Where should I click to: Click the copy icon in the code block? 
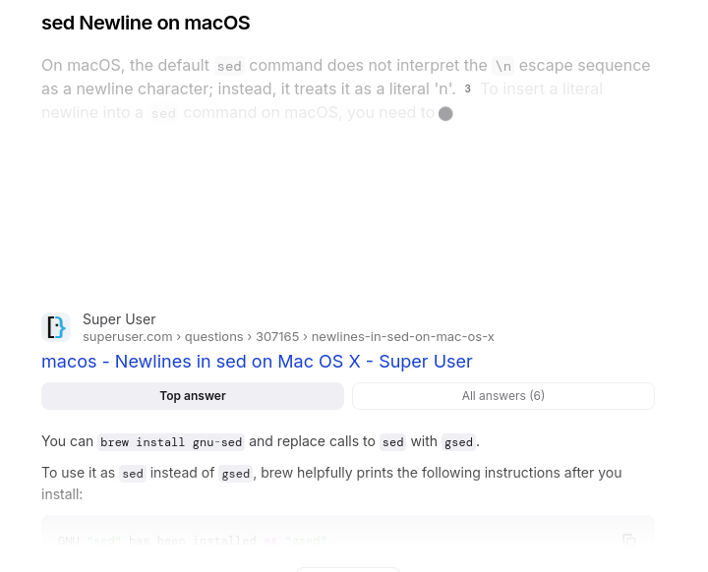pos(629,539)
